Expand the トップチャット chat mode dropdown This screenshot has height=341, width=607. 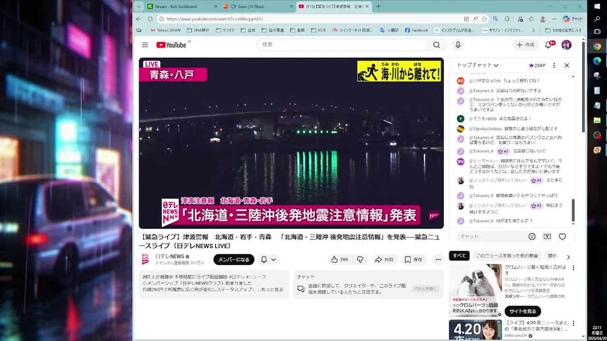tap(478, 65)
